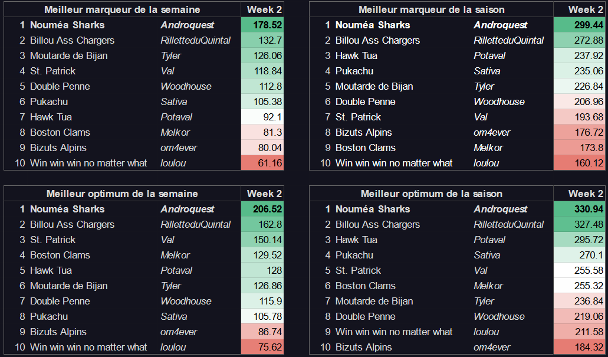Select Boston Clams in weekly optimum table

click(60, 256)
